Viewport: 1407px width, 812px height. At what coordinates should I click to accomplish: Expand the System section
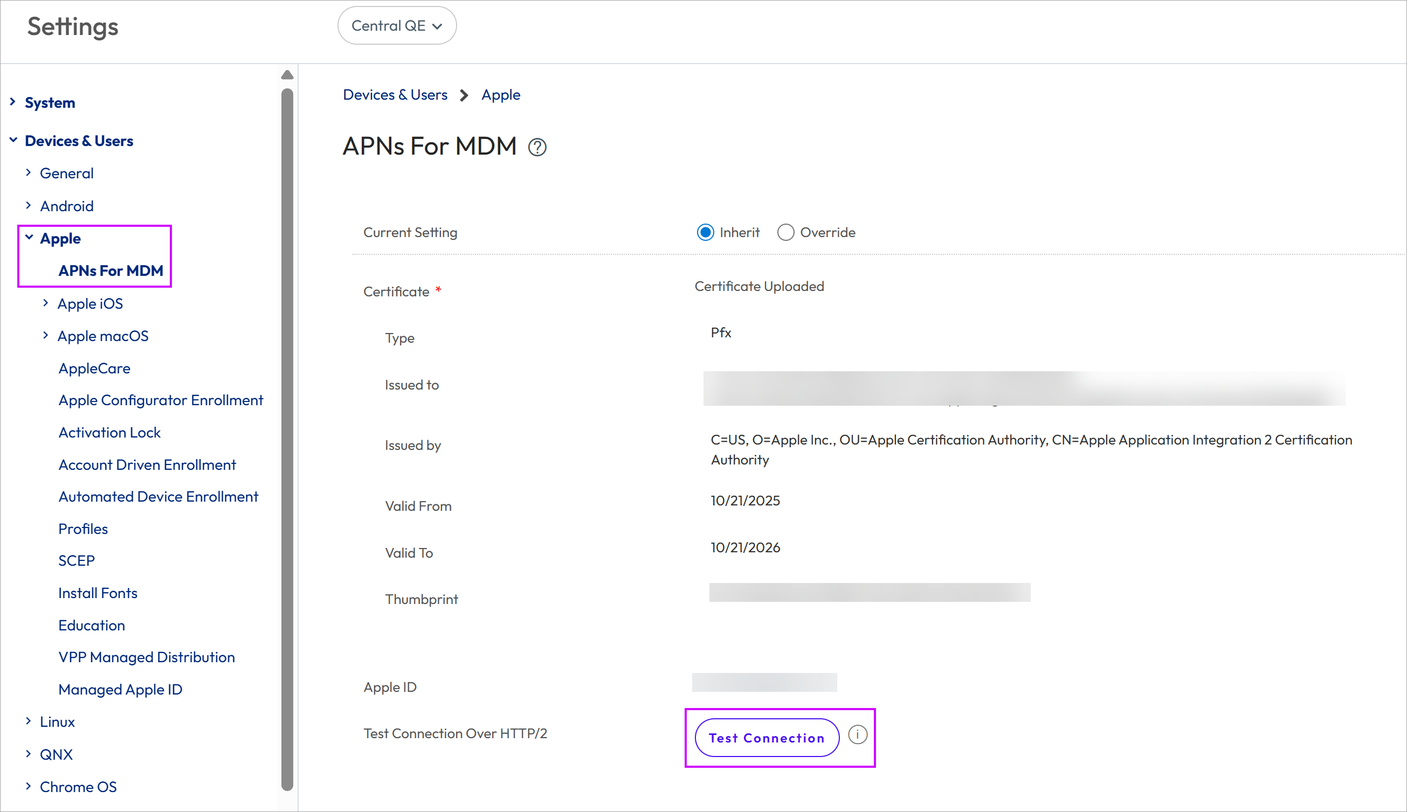(x=12, y=102)
